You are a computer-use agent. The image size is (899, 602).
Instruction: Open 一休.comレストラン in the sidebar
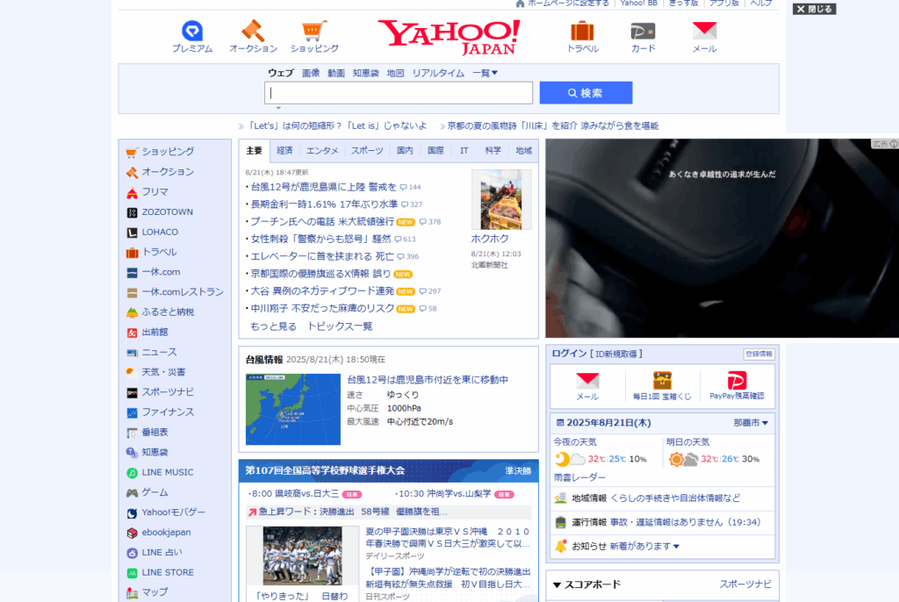183,292
